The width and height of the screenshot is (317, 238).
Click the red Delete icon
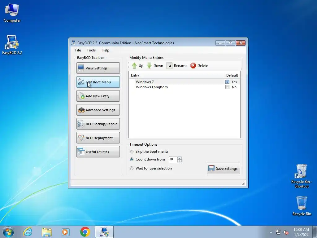(x=193, y=66)
